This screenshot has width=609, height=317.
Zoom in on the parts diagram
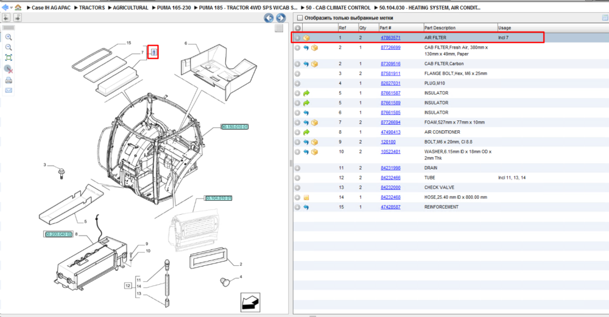(9, 37)
